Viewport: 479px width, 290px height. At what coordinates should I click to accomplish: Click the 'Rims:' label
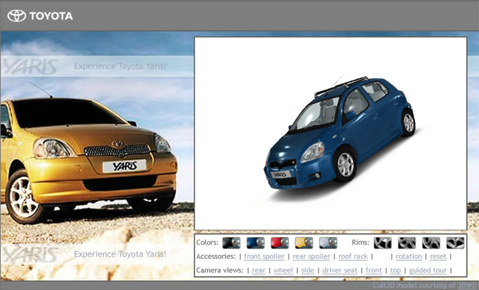360,243
